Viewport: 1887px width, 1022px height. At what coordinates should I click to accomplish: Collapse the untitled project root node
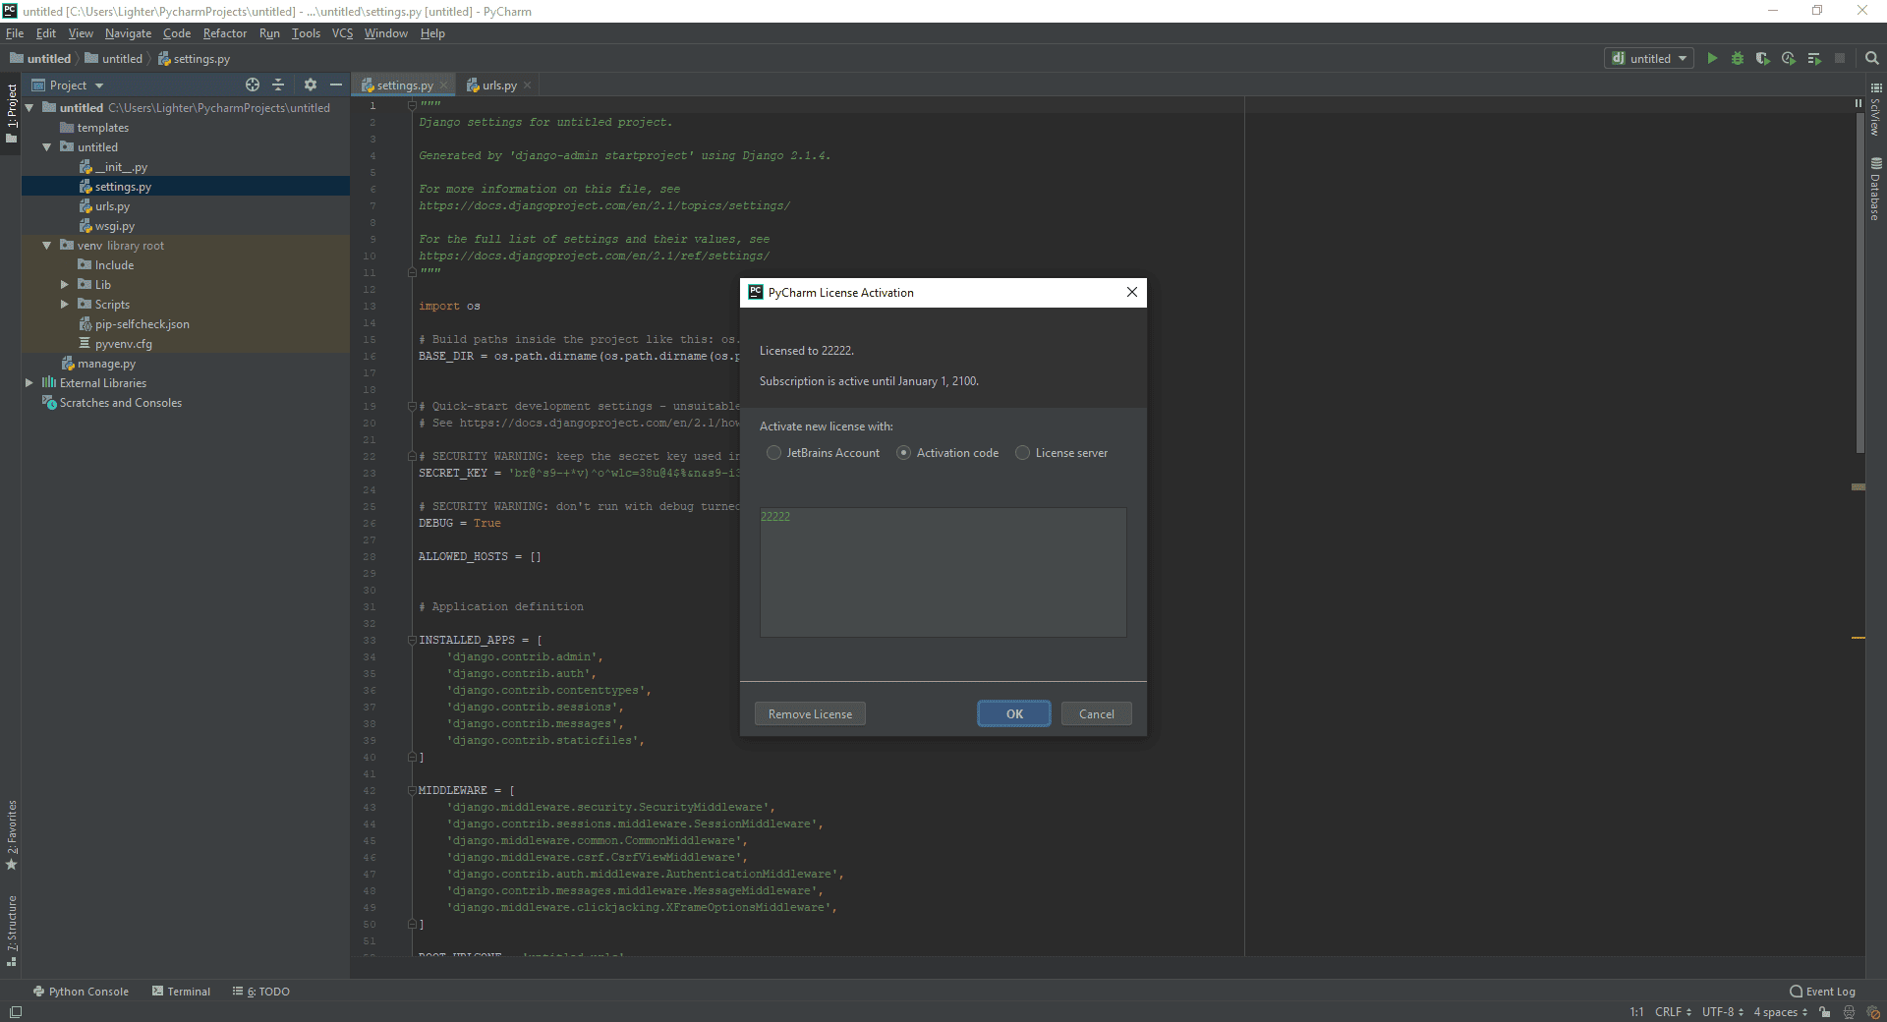tap(29, 108)
